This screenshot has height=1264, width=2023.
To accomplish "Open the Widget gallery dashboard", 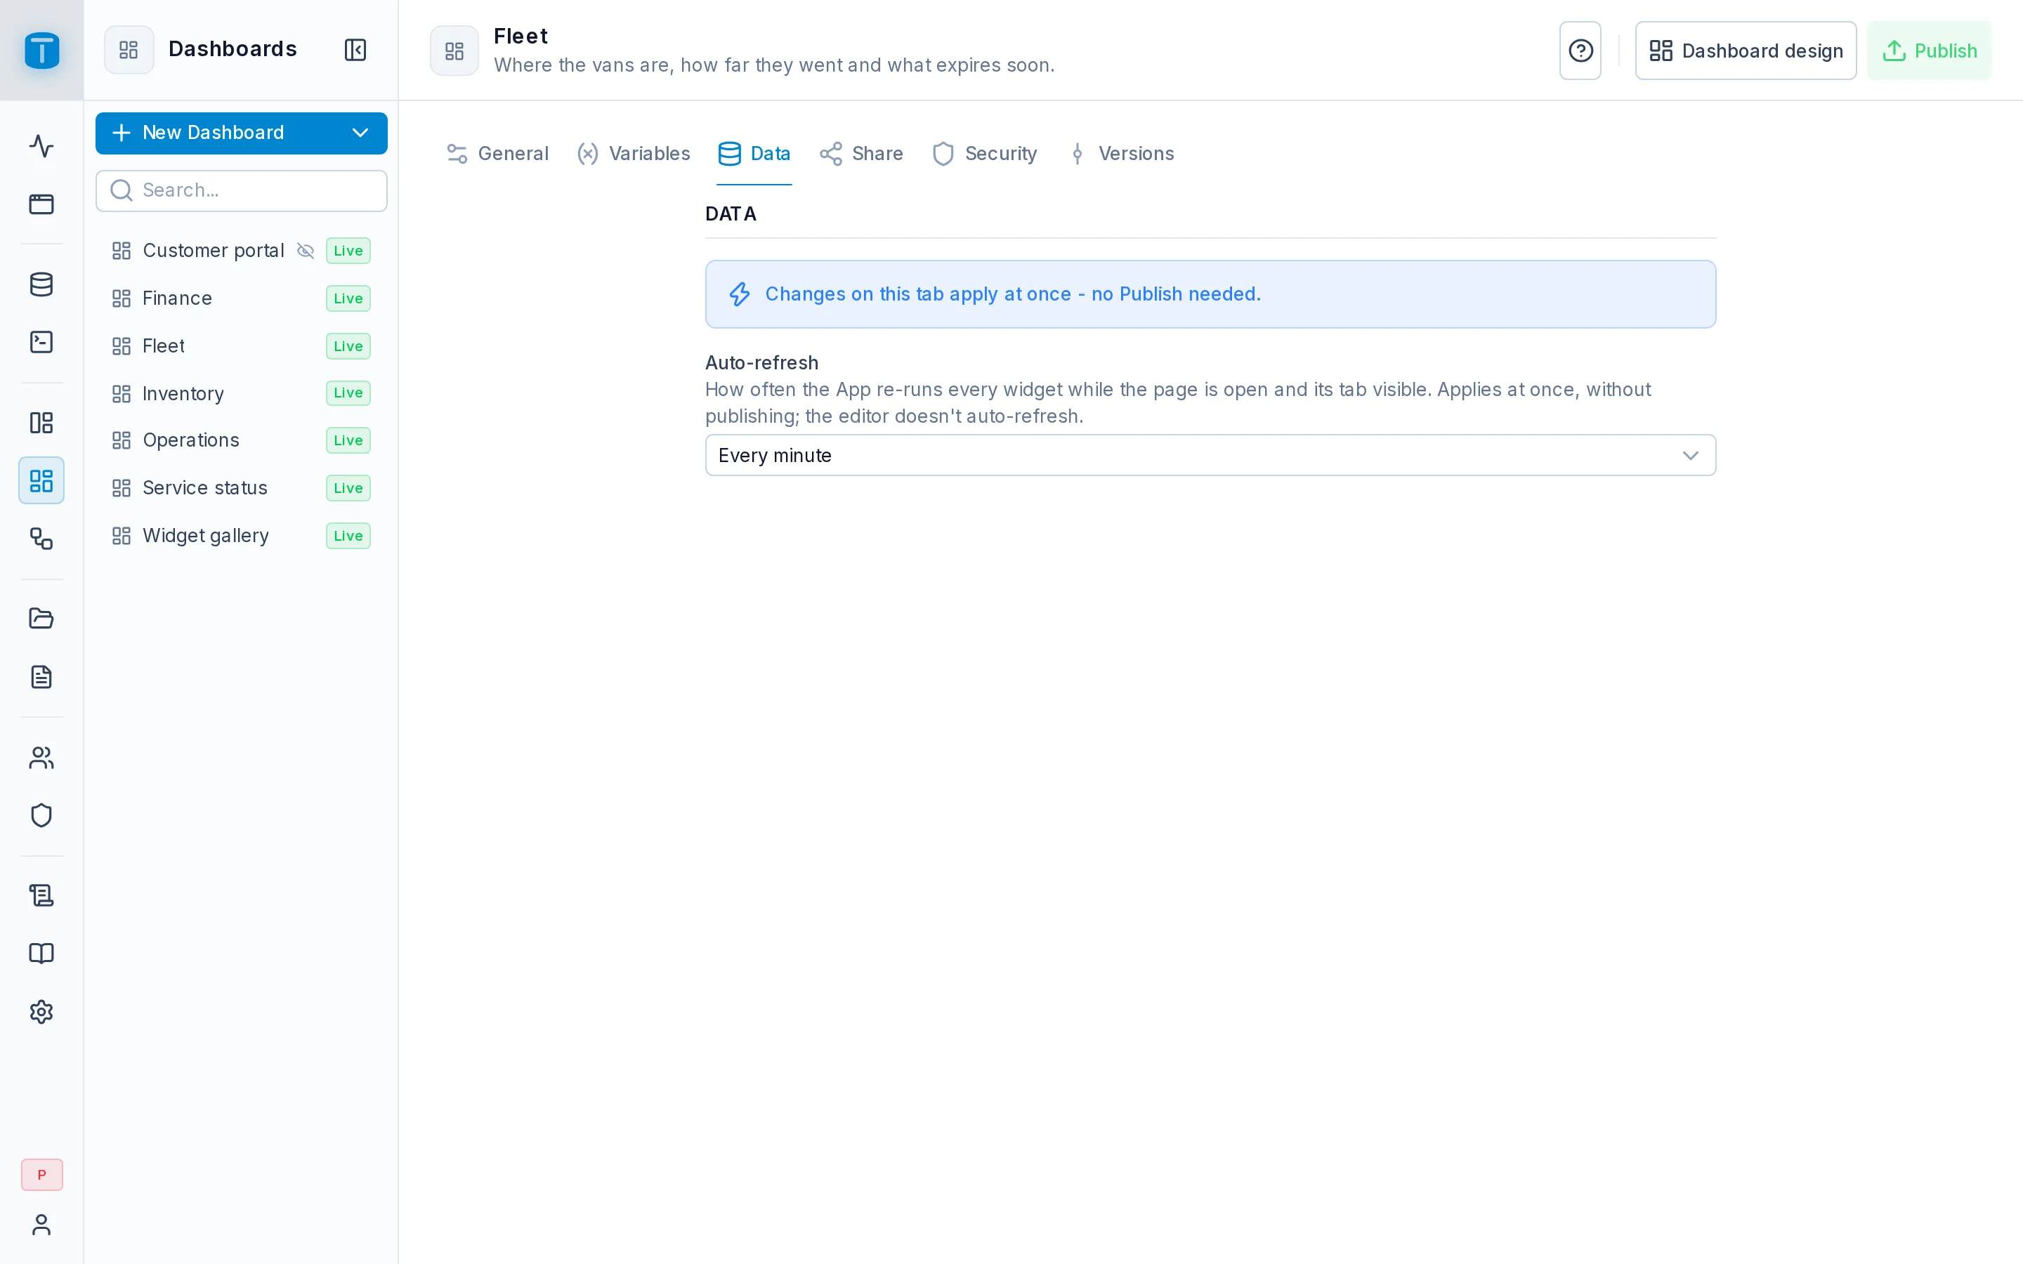I will [x=241, y=536].
